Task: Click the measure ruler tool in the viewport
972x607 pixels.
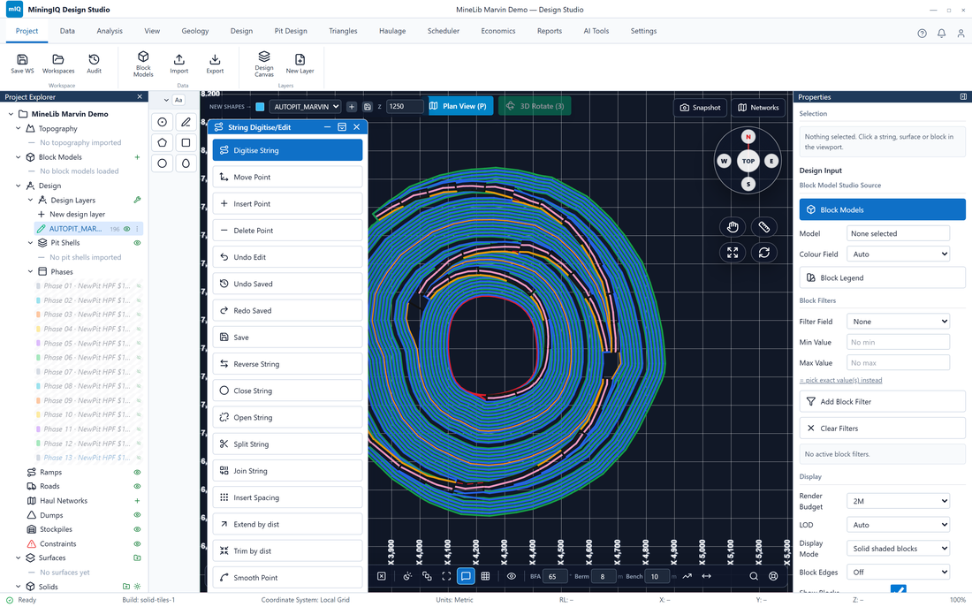Action: click(764, 227)
